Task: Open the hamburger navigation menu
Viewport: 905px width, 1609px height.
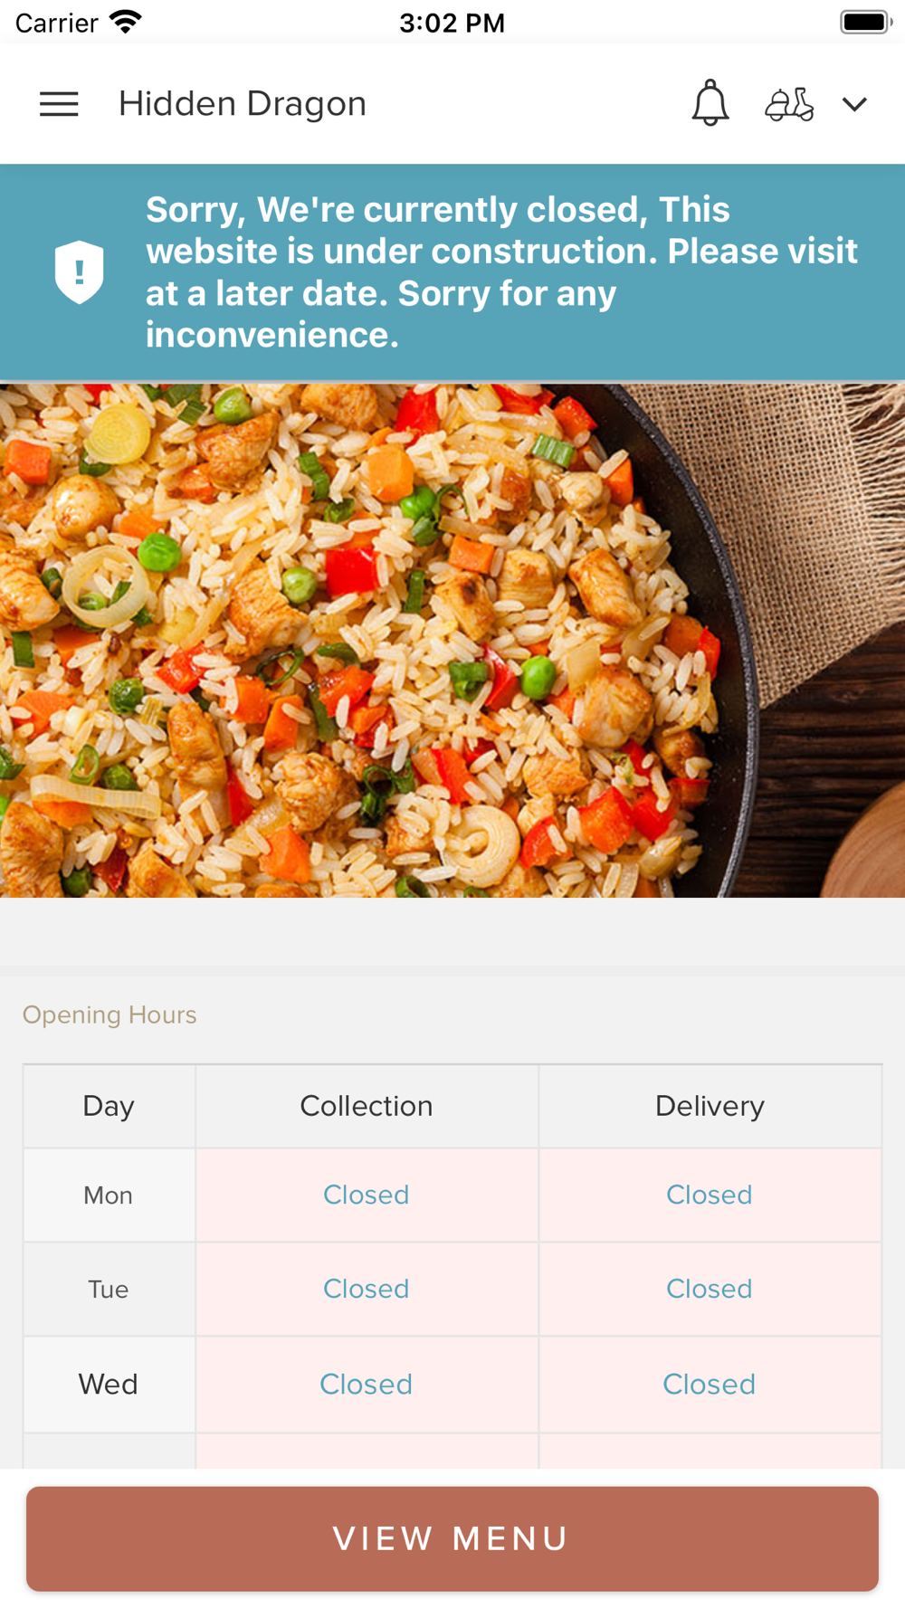Action: (59, 104)
